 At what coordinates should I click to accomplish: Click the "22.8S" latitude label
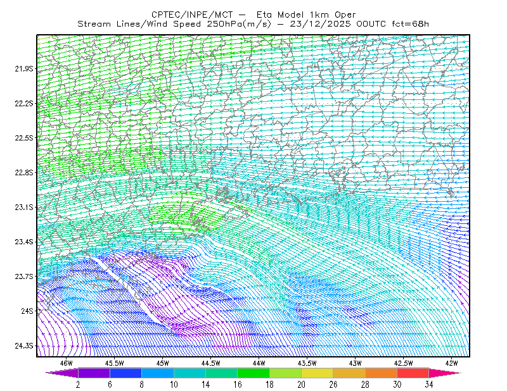24,173
